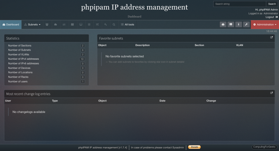Click Number of IPv6 addresses statistic
This screenshot has width=279, height=151.
[24, 63]
